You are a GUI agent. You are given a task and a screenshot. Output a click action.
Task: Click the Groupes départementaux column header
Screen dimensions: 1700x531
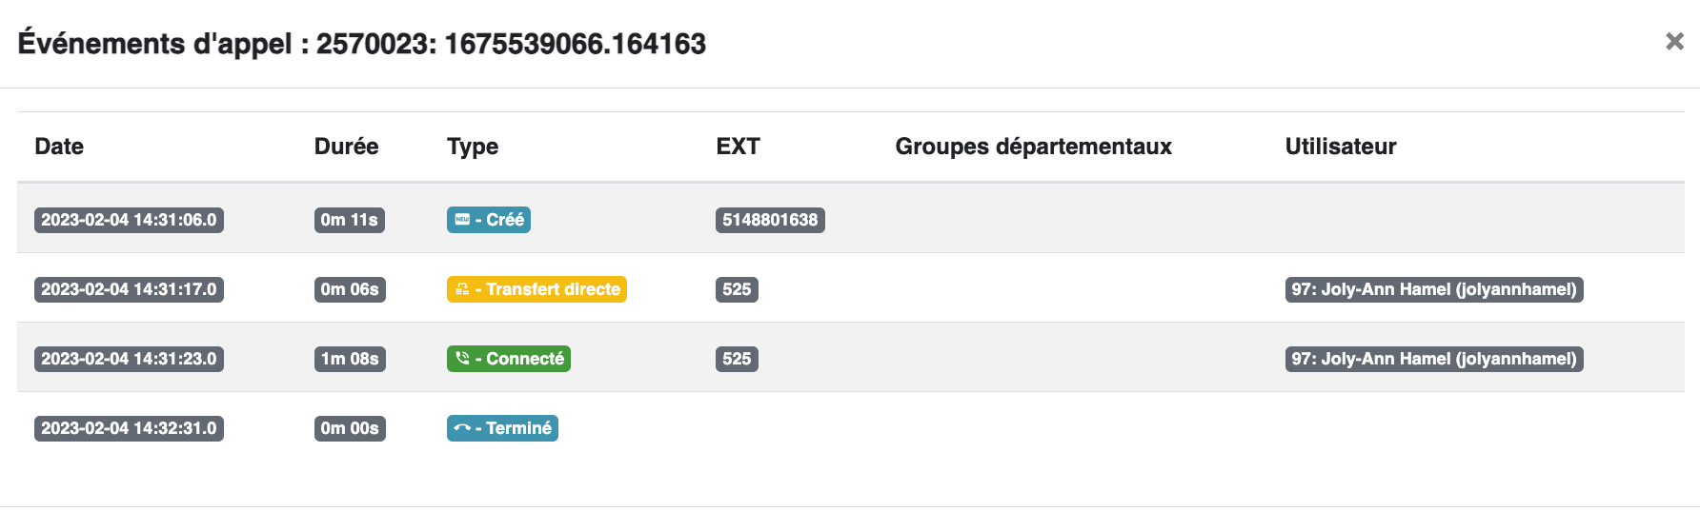coord(1033,147)
